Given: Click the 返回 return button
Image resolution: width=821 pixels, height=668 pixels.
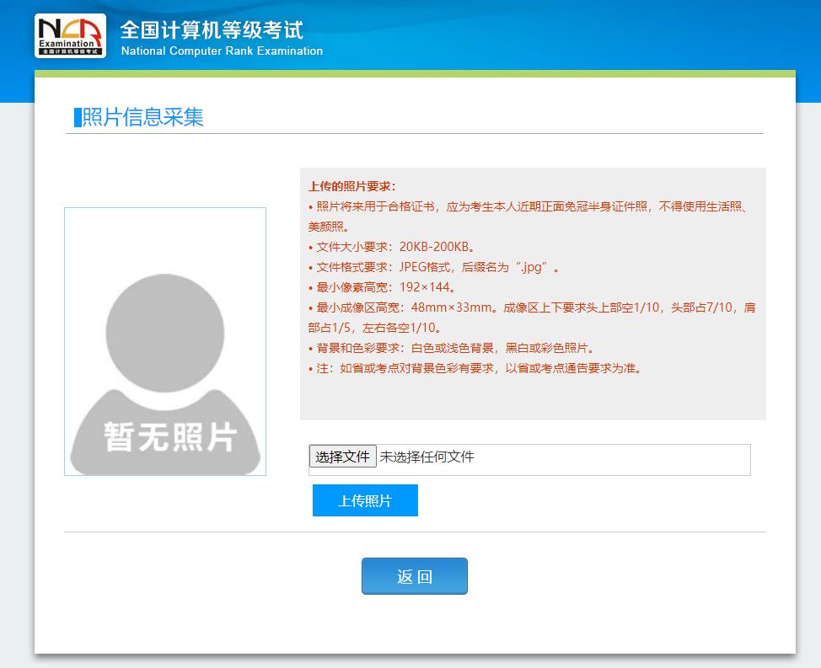Looking at the screenshot, I should [414, 576].
